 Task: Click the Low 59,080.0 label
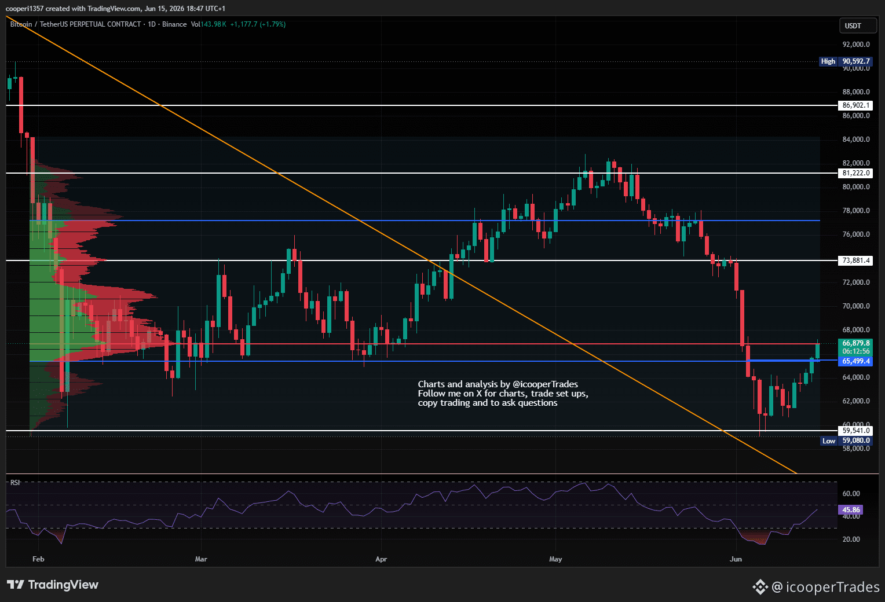(x=846, y=441)
